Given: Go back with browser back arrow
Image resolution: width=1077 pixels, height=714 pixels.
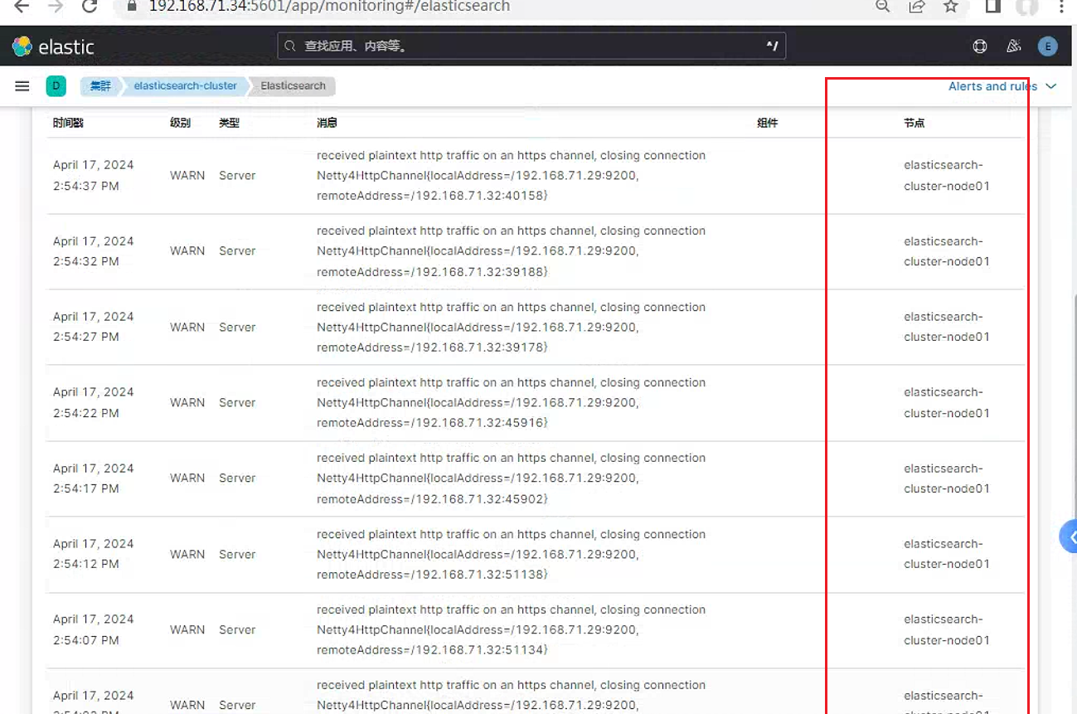Looking at the screenshot, I should click(22, 7).
